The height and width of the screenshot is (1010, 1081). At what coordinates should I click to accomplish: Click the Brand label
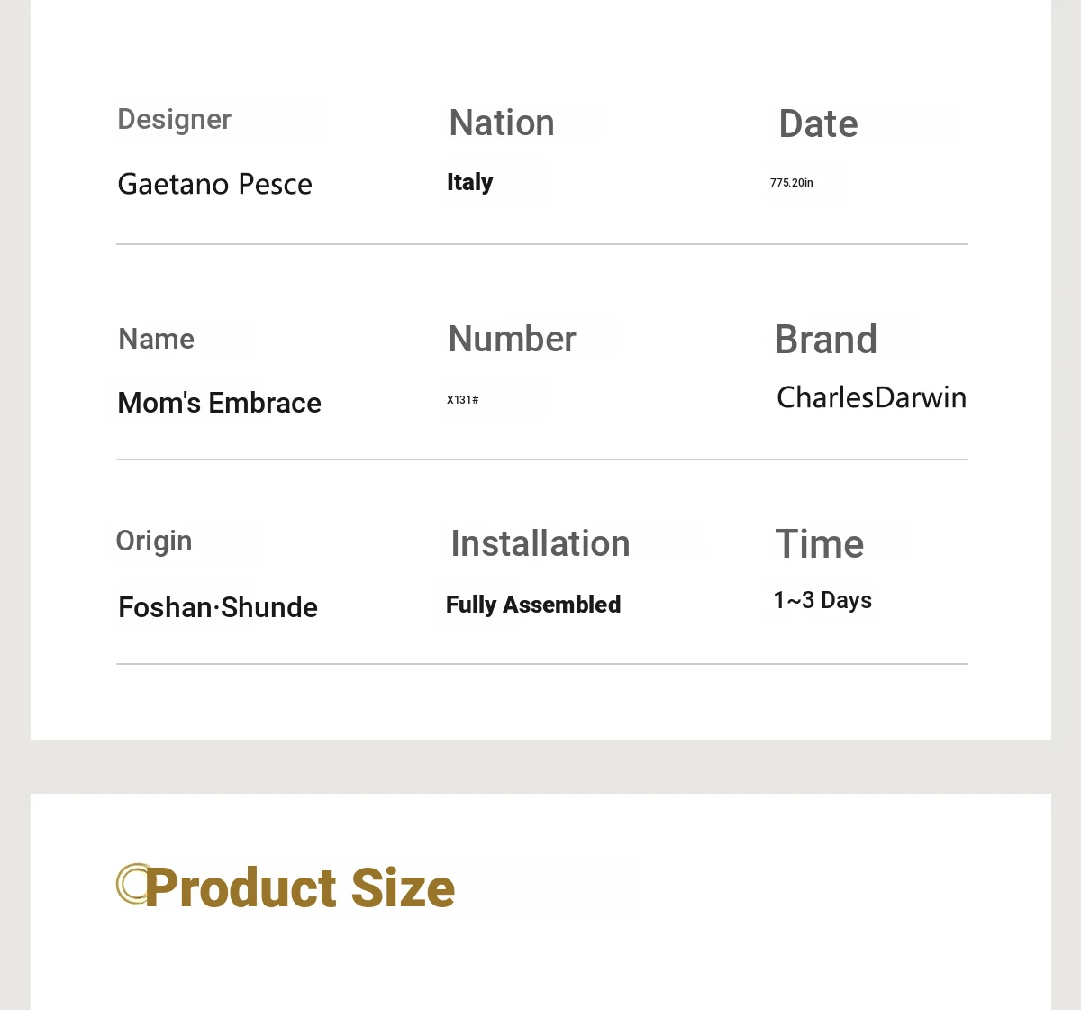coord(825,340)
